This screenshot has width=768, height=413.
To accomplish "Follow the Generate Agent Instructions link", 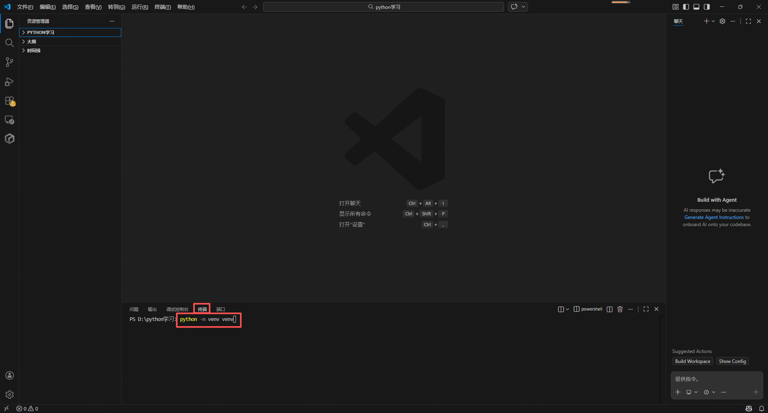I will click(x=714, y=217).
